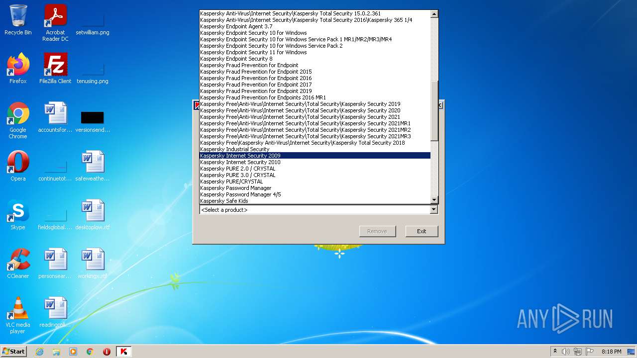Select Kaspersky Endpoint Agent 3.7

[315, 26]
